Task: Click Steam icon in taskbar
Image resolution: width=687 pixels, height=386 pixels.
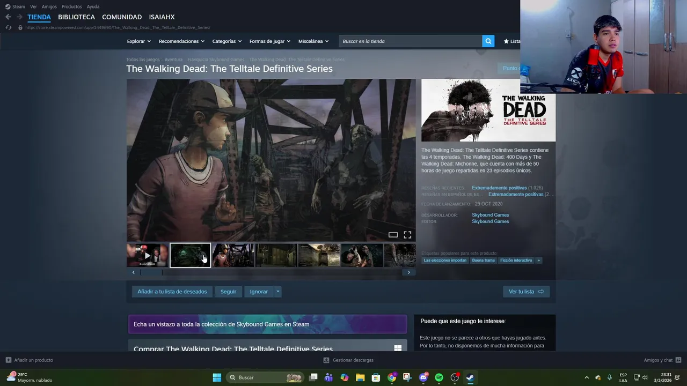Action: (470, 377)
